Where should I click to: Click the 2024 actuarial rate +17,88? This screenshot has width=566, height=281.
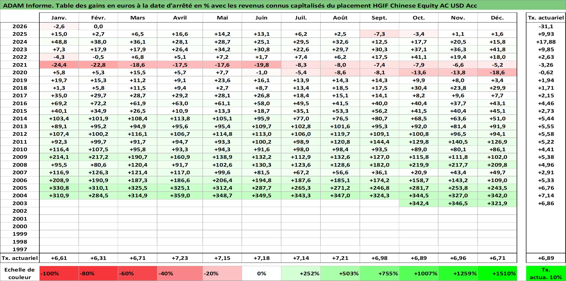click(x=546, y=42)
